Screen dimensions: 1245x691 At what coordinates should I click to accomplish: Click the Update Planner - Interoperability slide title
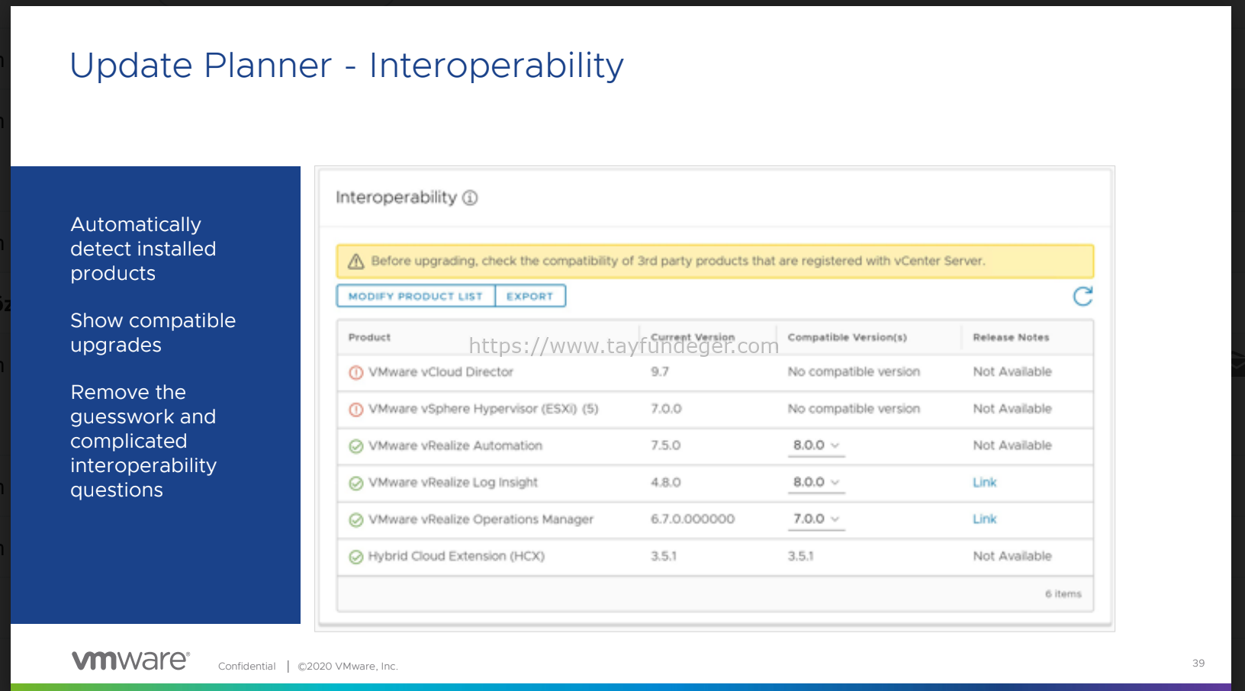(347, 66)
